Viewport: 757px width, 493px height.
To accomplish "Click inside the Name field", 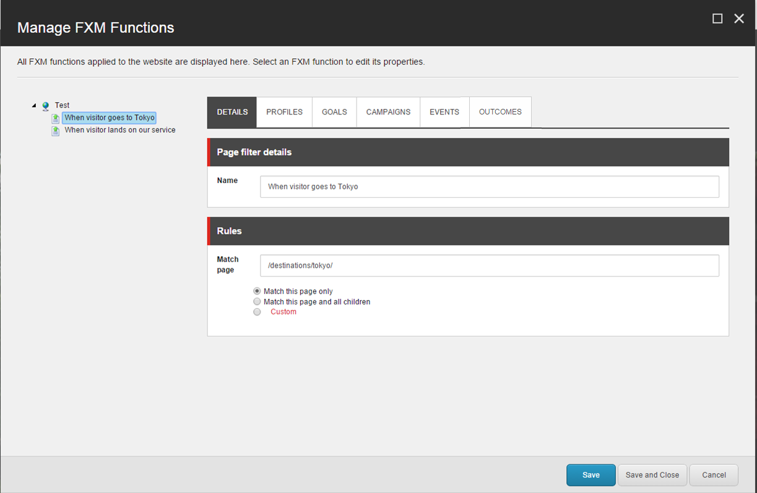I will pyautogui.click(x=489, y=186).
